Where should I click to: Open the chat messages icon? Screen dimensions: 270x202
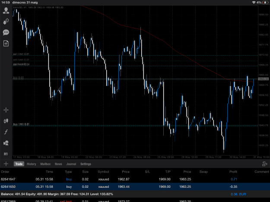pyautogui.click(x=6, y=32)
